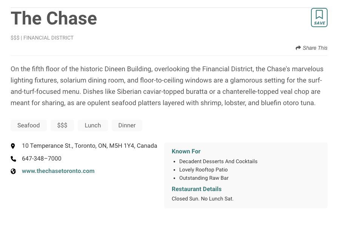Click the Outstanding Raw Bar item
Screen dimensions: 337x231
click(204, 178)
